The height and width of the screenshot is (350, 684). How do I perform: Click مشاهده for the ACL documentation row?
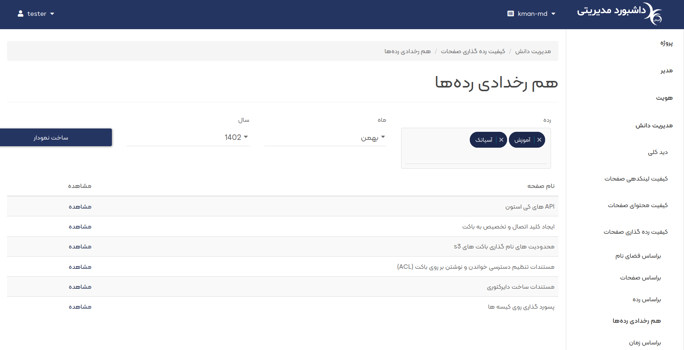(80, 267)
